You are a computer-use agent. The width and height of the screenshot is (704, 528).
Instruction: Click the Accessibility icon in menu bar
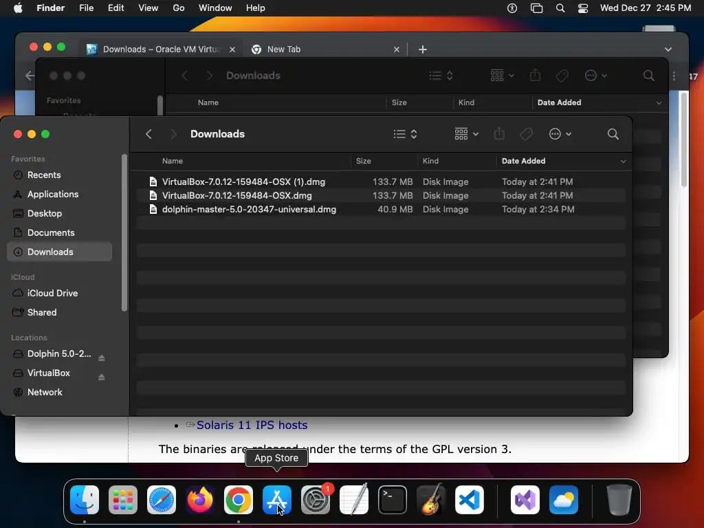click(x=512, y=8)
